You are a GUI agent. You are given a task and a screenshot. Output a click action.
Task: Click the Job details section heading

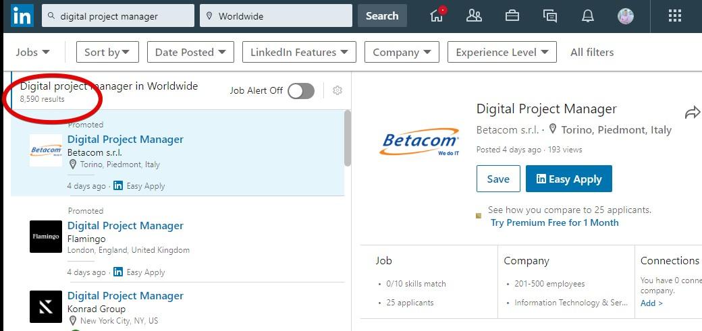click(383, 261)
